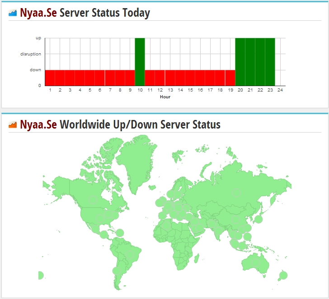Click the half-circle marker at the map's left edge

point(41,275)
